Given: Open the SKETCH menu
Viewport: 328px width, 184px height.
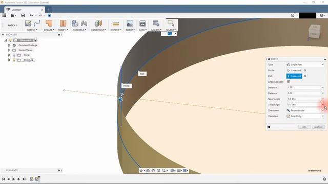Looking at the screenshot, I should [x=32, y=30].
